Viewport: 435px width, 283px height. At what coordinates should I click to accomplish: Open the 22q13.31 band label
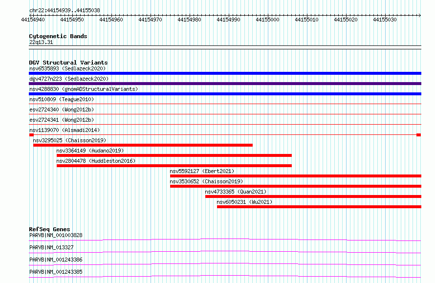[x=41, y=42]
